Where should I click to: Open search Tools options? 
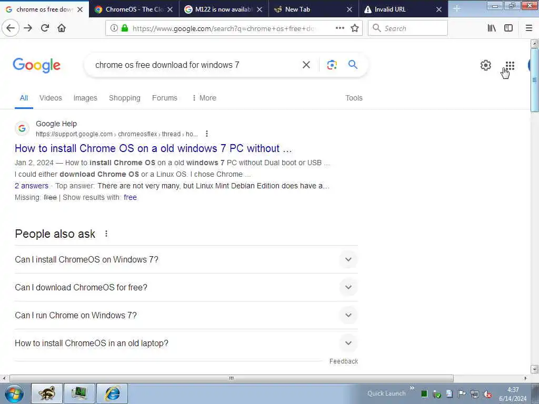coord(354,98)
